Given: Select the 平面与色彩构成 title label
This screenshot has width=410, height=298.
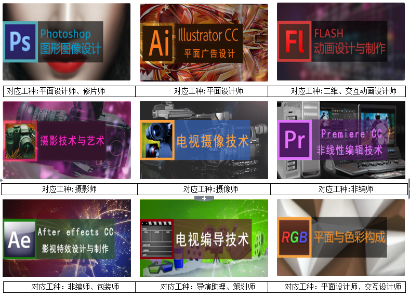Looking at the screenshot, I should 350,237.
